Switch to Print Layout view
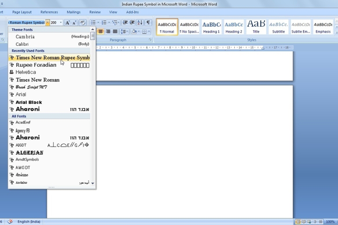 click(298, 221)
